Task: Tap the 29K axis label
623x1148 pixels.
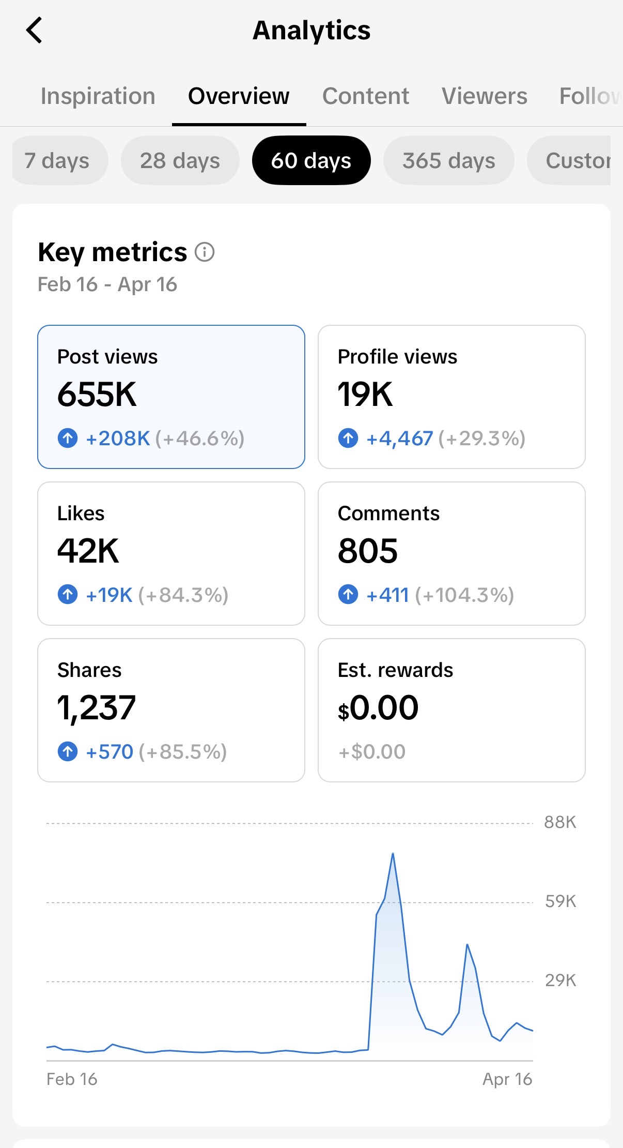Action: click(560, 980)
